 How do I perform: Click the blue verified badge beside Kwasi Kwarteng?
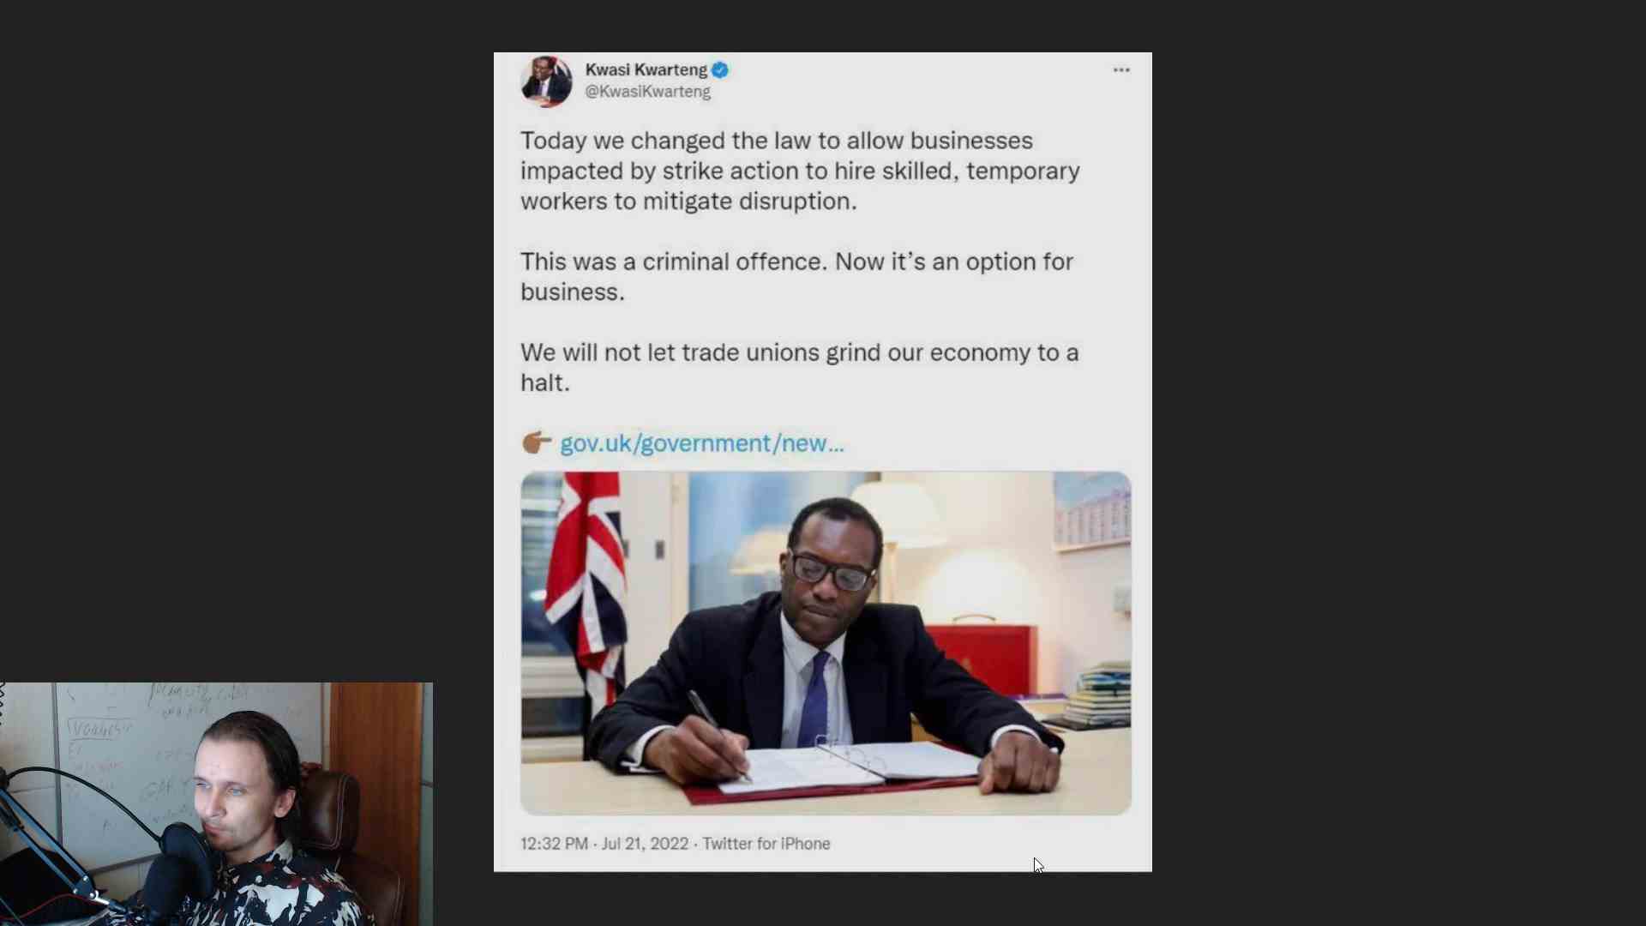[720, 69]
